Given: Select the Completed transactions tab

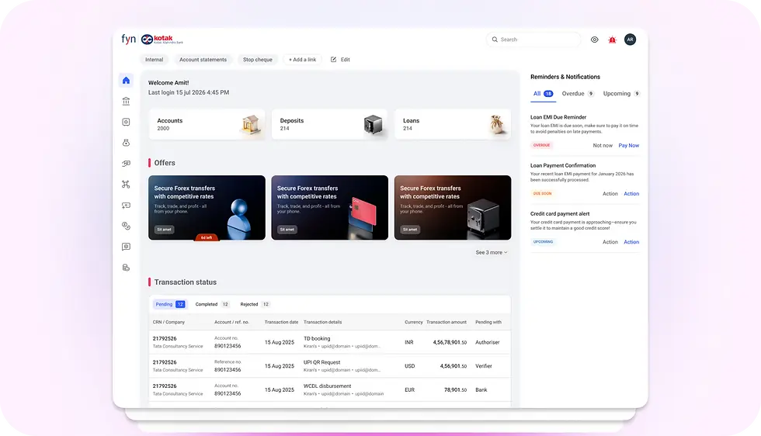Looking at the screenshot, I should pyautogui.click(x=211, y=304).
